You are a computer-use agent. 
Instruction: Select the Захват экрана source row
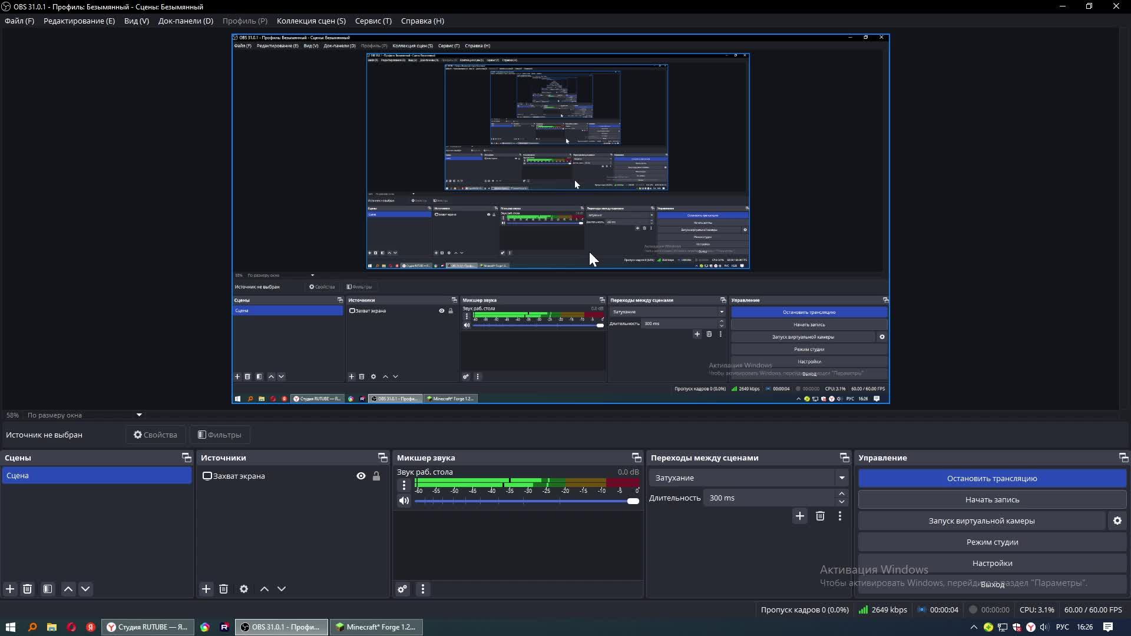293,476
